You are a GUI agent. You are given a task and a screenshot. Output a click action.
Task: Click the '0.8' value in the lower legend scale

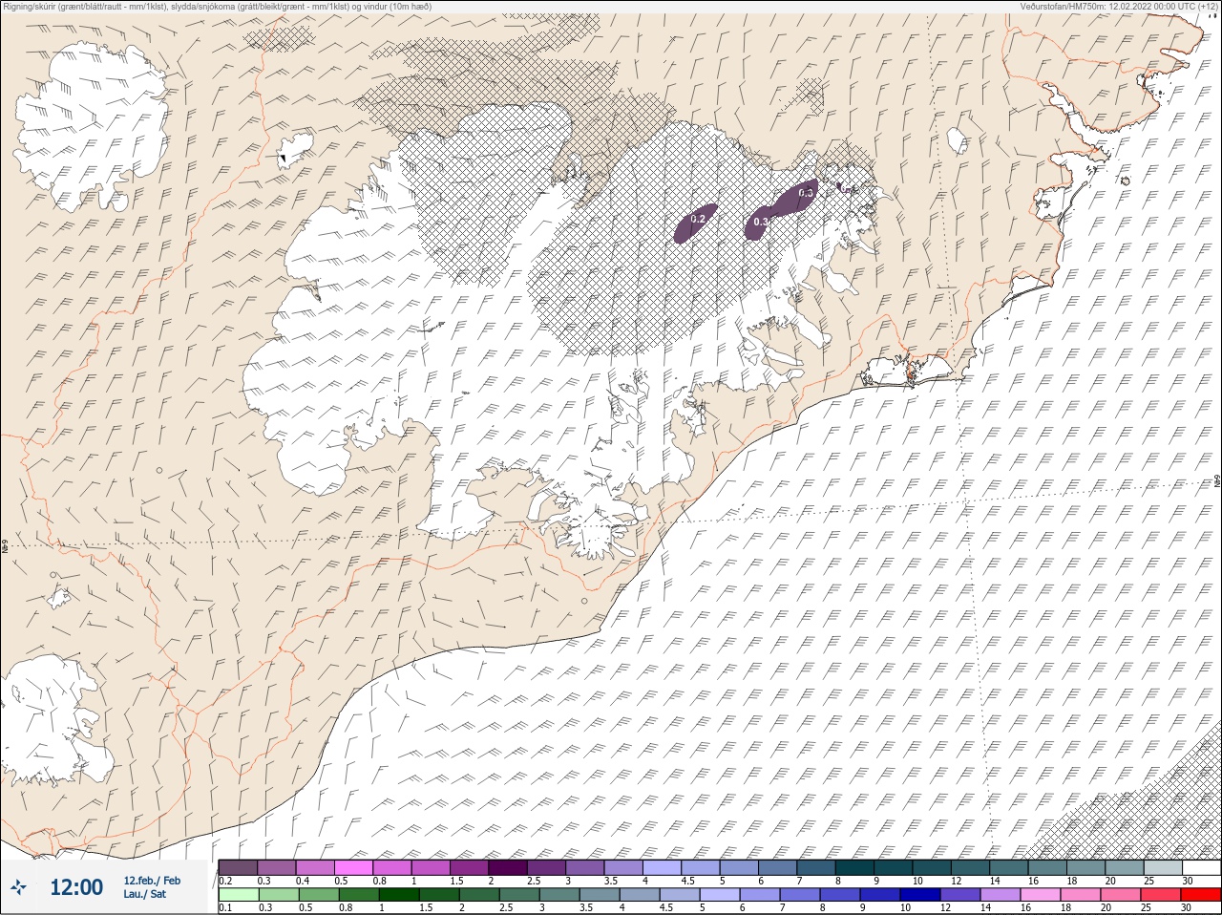click(346, 907)
